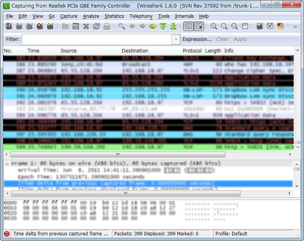Select the highlighted Time delta from previous captured frame row
This screenshot has width=304, height=241.
[148, 183]
